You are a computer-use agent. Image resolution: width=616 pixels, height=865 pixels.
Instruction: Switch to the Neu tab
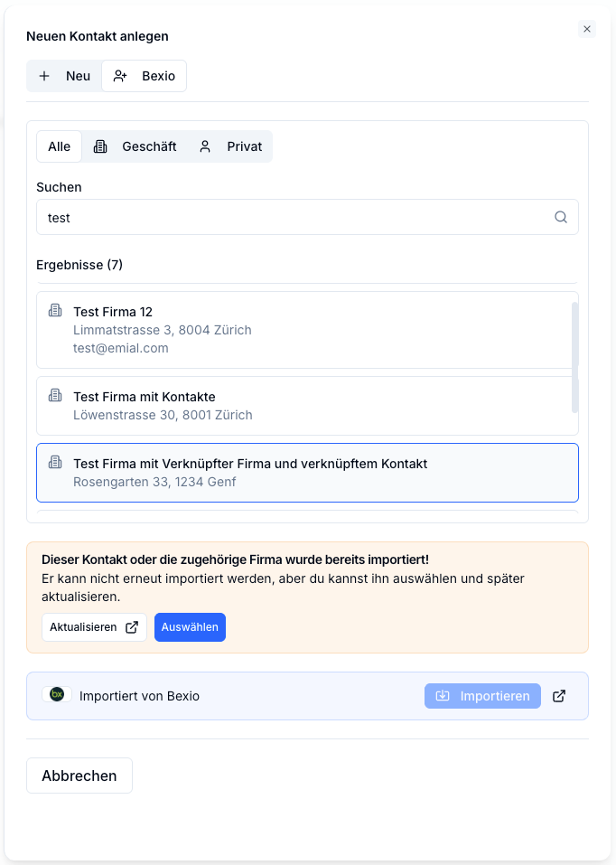(64, 76)
